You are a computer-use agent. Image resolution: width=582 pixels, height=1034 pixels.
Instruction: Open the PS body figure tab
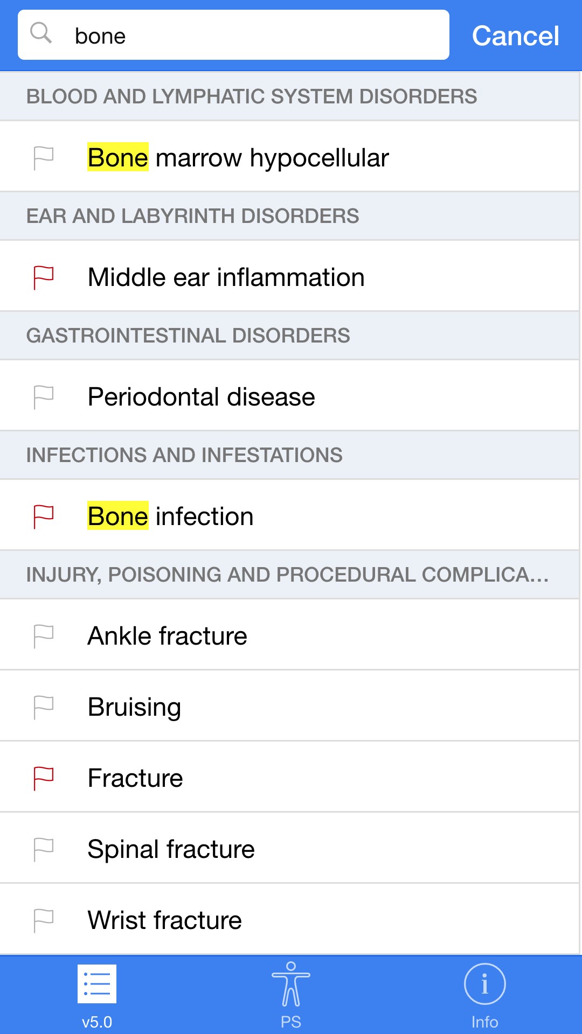tap(291, 984)
